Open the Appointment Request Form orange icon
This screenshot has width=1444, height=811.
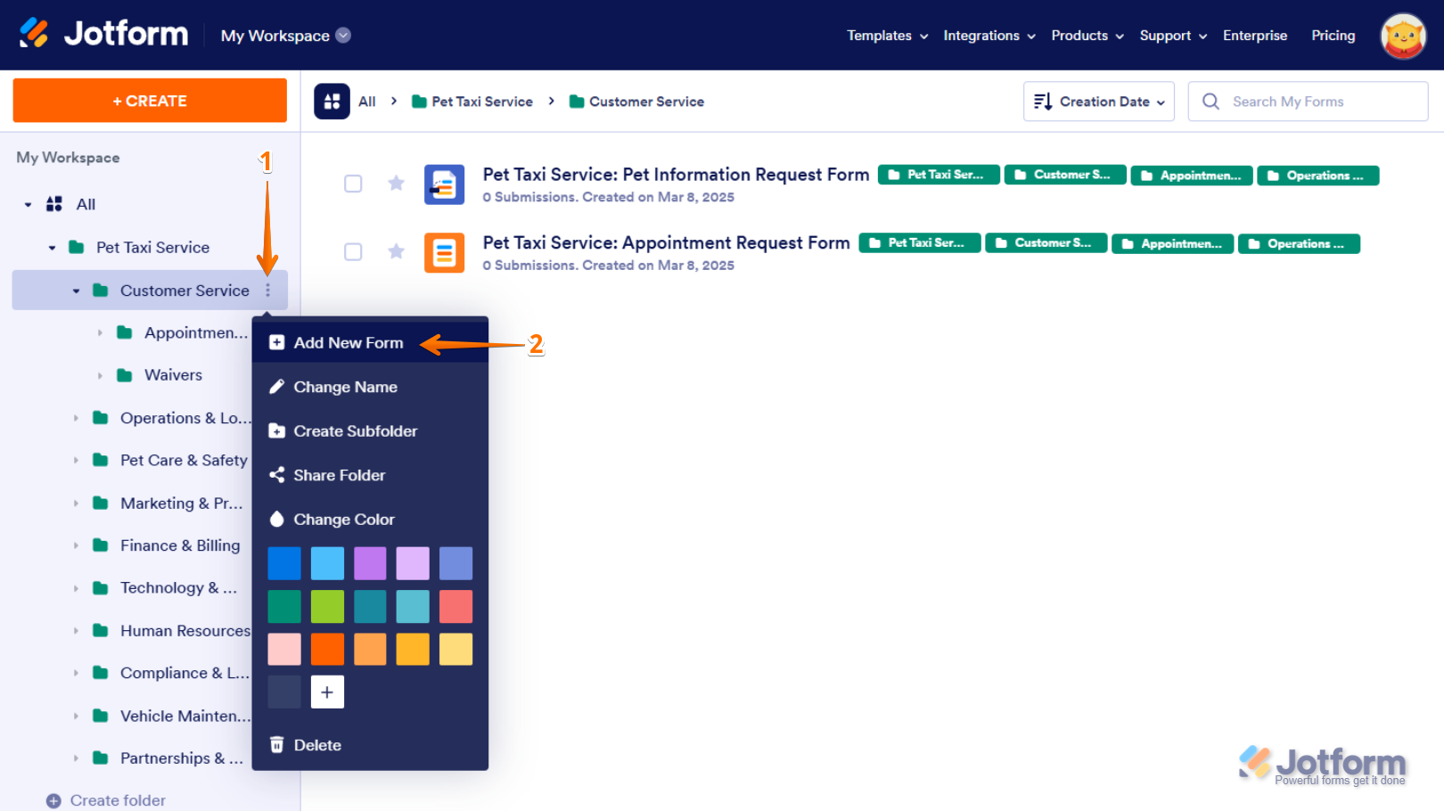click(444, 252)
